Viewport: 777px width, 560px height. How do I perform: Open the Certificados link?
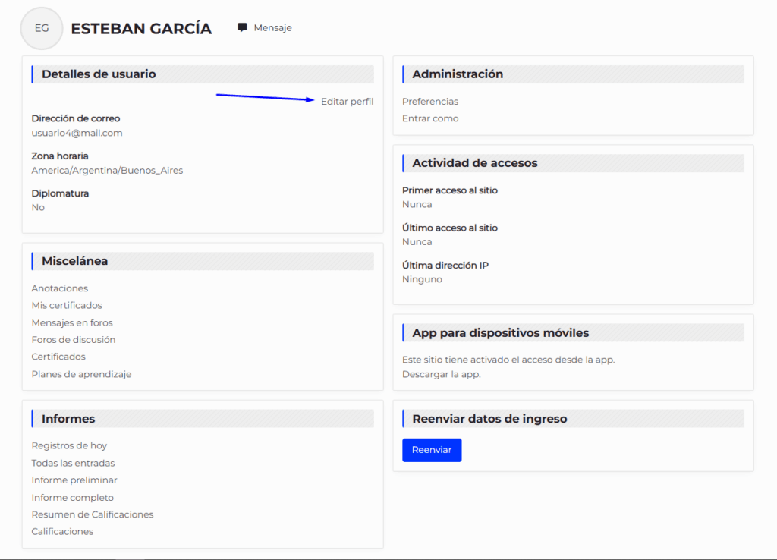point(58,357)
